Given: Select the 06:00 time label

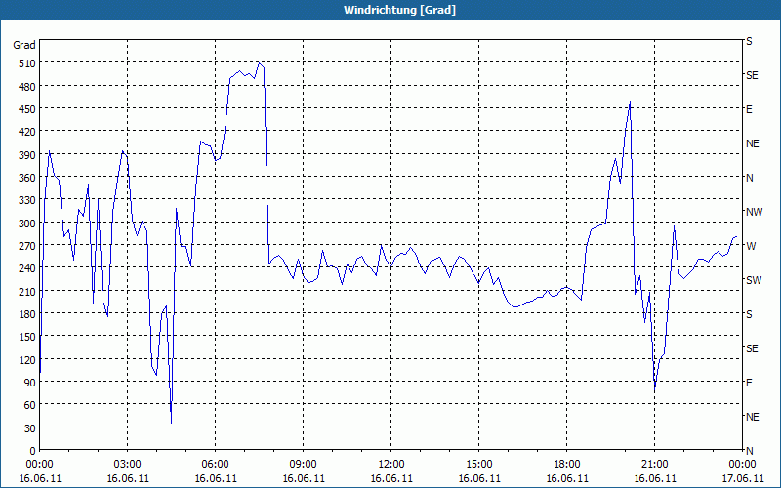Looking at the screenshot, I should pyautogui.click(x=215, y=465).
